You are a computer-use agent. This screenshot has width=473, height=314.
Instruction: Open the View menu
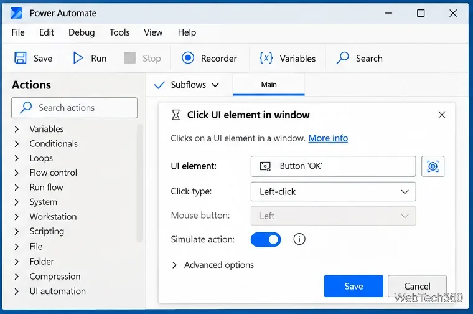coord(153,32)
